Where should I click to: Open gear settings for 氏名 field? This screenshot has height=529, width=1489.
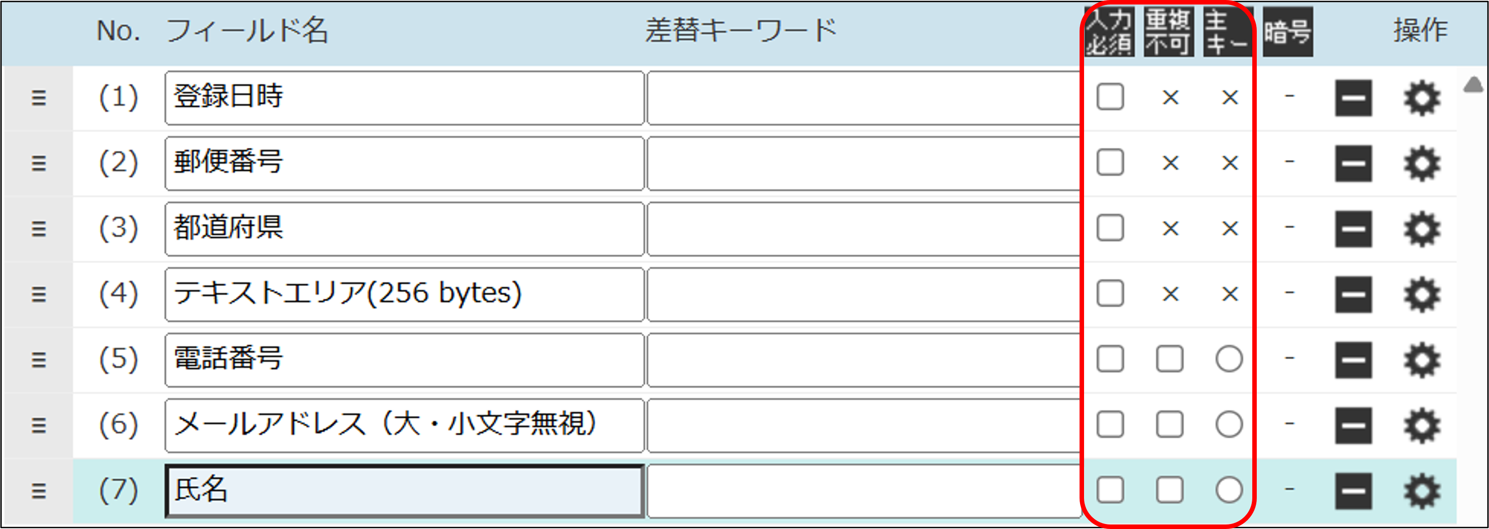[x=1421, y=491]
